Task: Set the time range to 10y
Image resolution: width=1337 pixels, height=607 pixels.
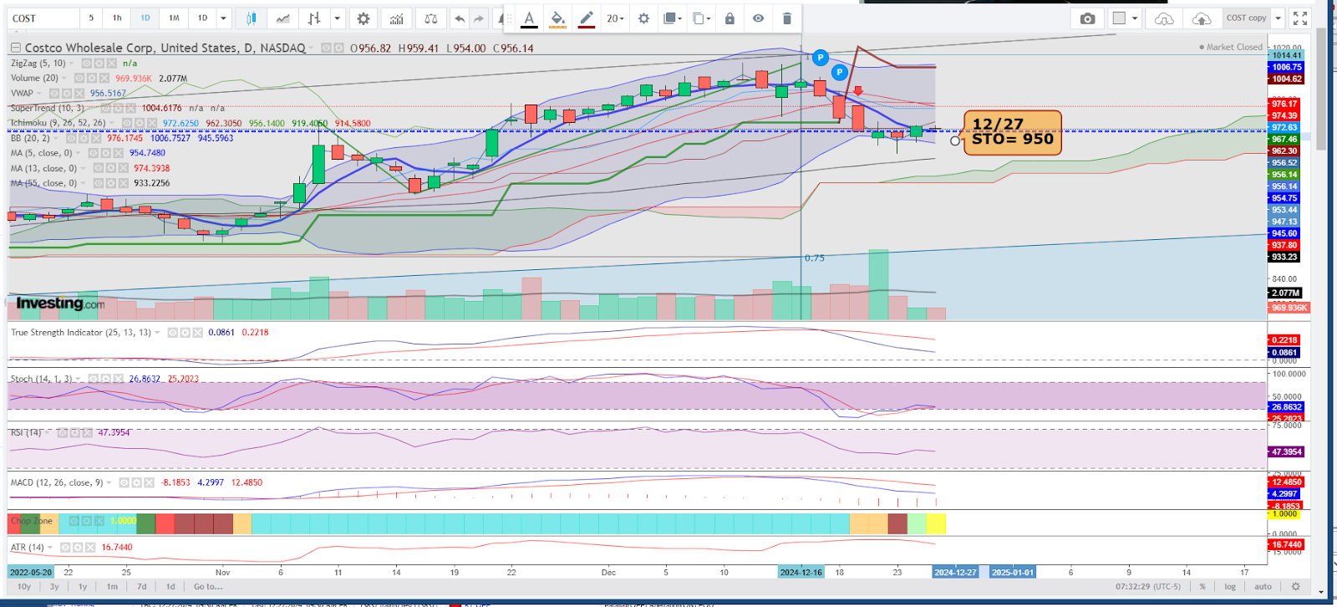Action: click(x=24, y=587)
